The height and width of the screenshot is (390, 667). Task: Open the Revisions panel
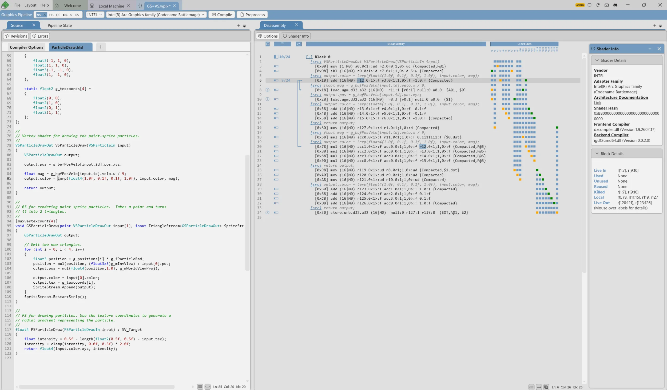coord(16,36)
